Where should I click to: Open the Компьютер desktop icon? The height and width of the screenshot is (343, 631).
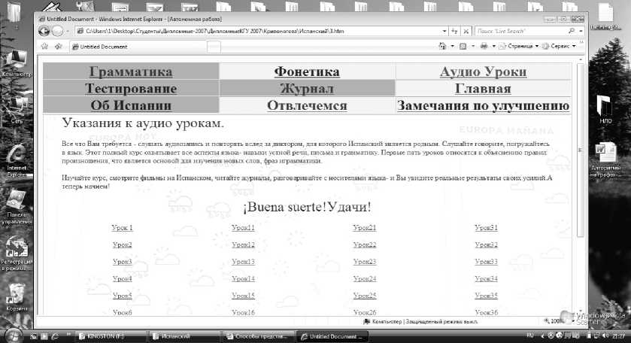click(16, 64)
